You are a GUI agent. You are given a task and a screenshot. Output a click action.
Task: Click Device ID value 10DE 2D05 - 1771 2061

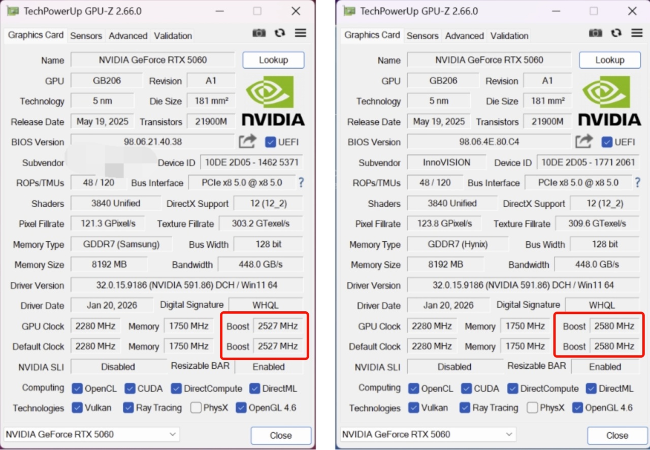point(589,163)
